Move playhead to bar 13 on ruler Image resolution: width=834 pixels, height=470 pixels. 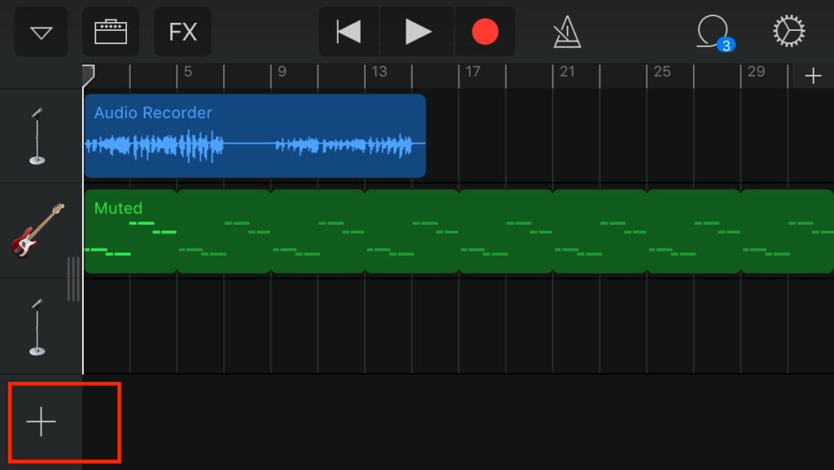tap(379, 72)
